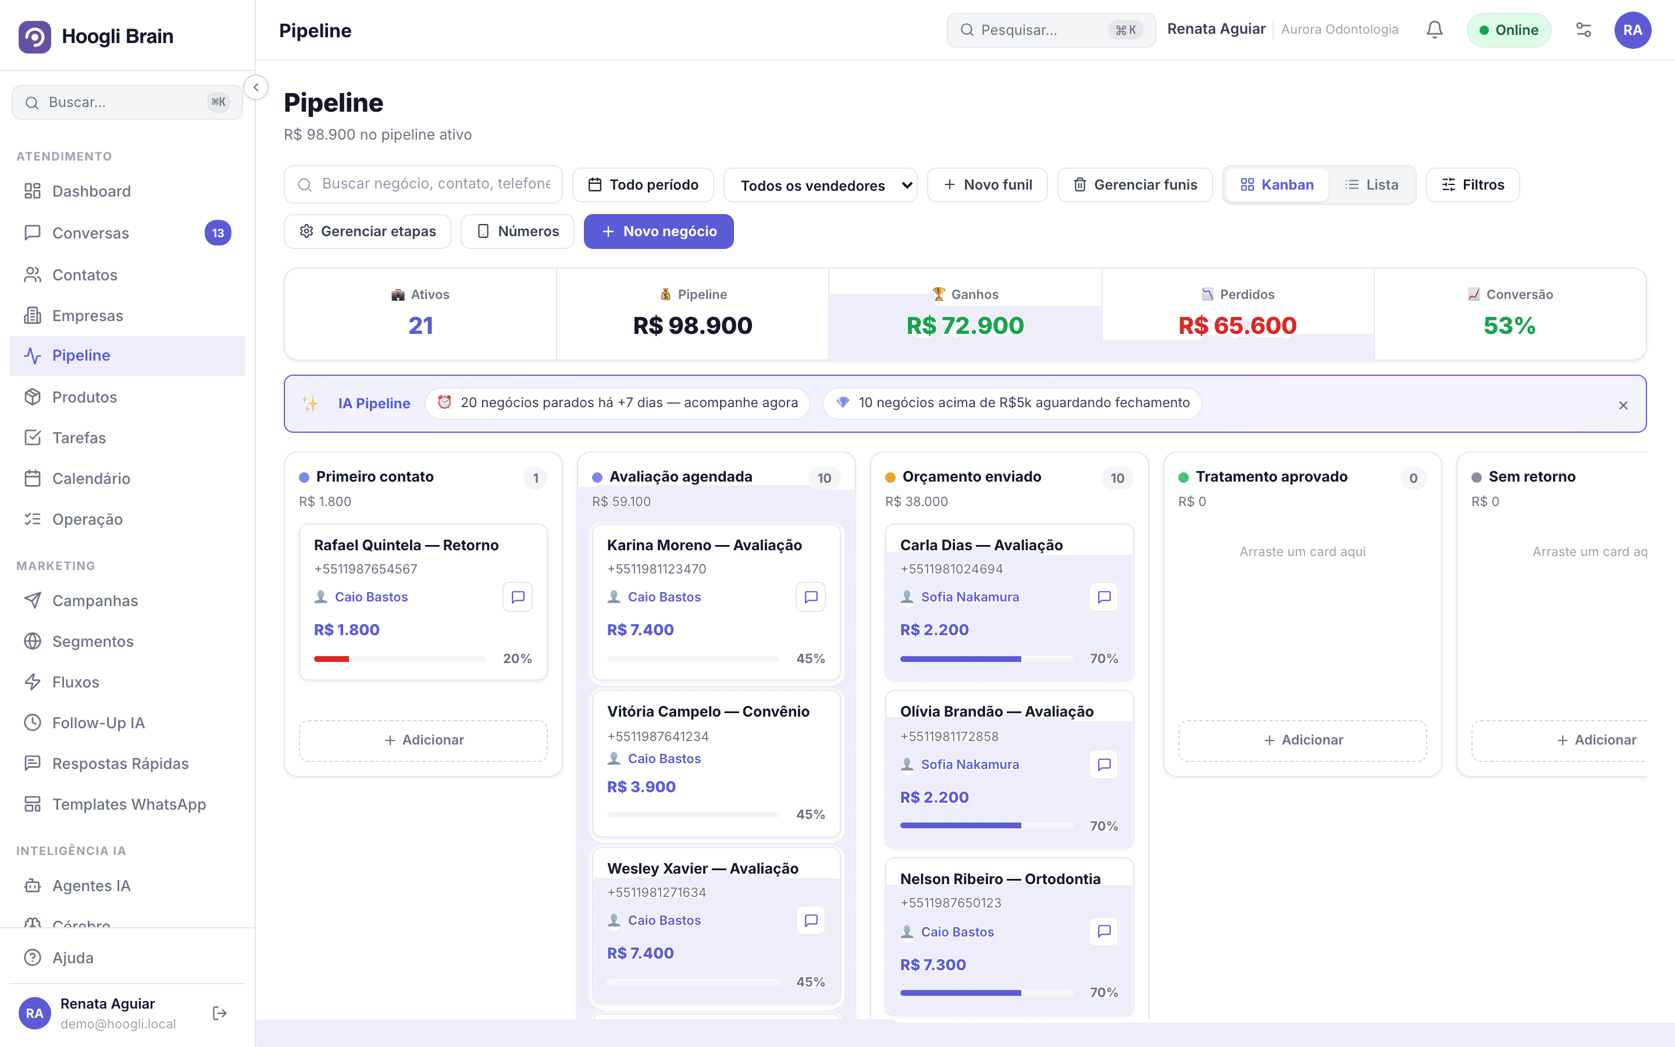Open Gerenciar etapas
This screenshot has width=1675, height=1047.
coord(368,232)
